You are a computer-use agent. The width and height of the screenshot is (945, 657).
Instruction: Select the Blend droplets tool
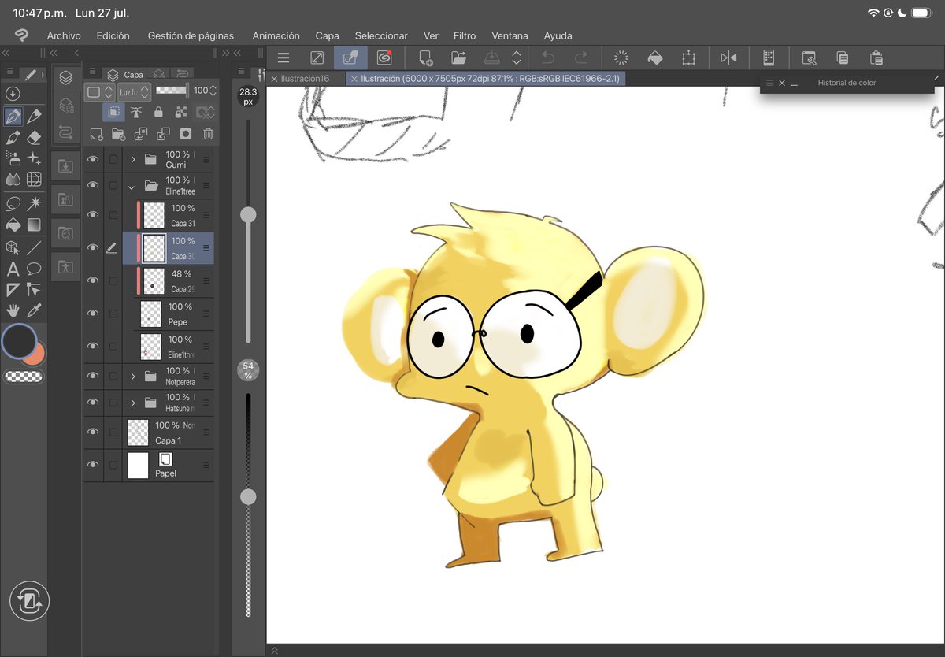tap(13, 180)
